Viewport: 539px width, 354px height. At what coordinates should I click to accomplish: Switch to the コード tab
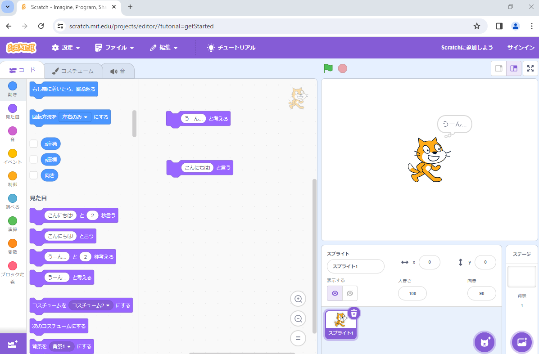click(x=23, y=70)
